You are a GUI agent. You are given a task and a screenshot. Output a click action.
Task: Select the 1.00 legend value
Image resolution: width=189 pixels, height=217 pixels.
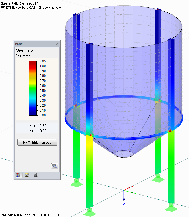coord(42,66)
